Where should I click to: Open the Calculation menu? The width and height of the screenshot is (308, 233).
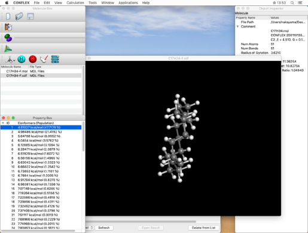(75, 3)
